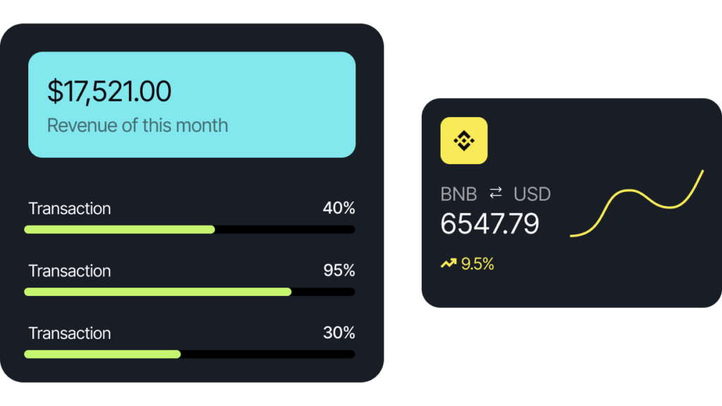This screenshot has height=406, width=722.
Task: Click the 'Revenue of this month' caption
Action: 137,125
